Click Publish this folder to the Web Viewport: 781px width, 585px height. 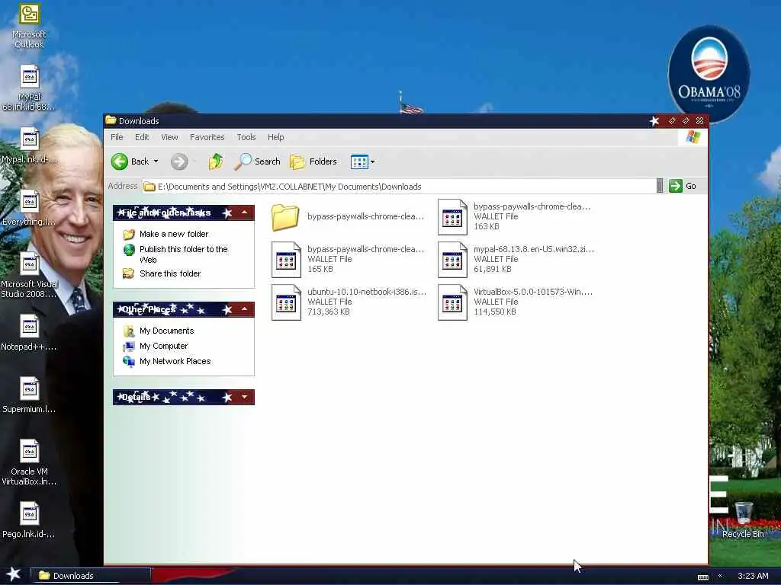point(183,254)
